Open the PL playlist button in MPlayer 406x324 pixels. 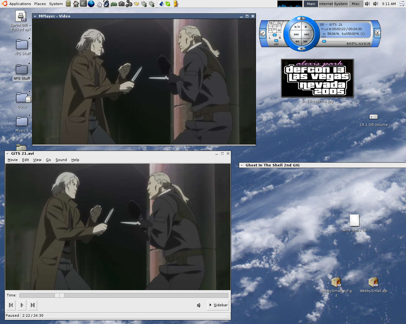[x=280, y=24]
